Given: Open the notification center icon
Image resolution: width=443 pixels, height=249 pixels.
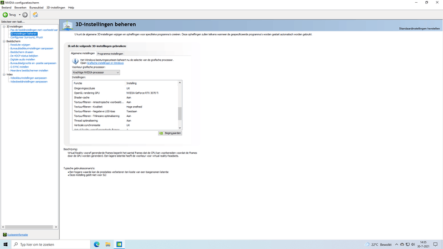Looking at the screenshot, I should tap(435, 245).
